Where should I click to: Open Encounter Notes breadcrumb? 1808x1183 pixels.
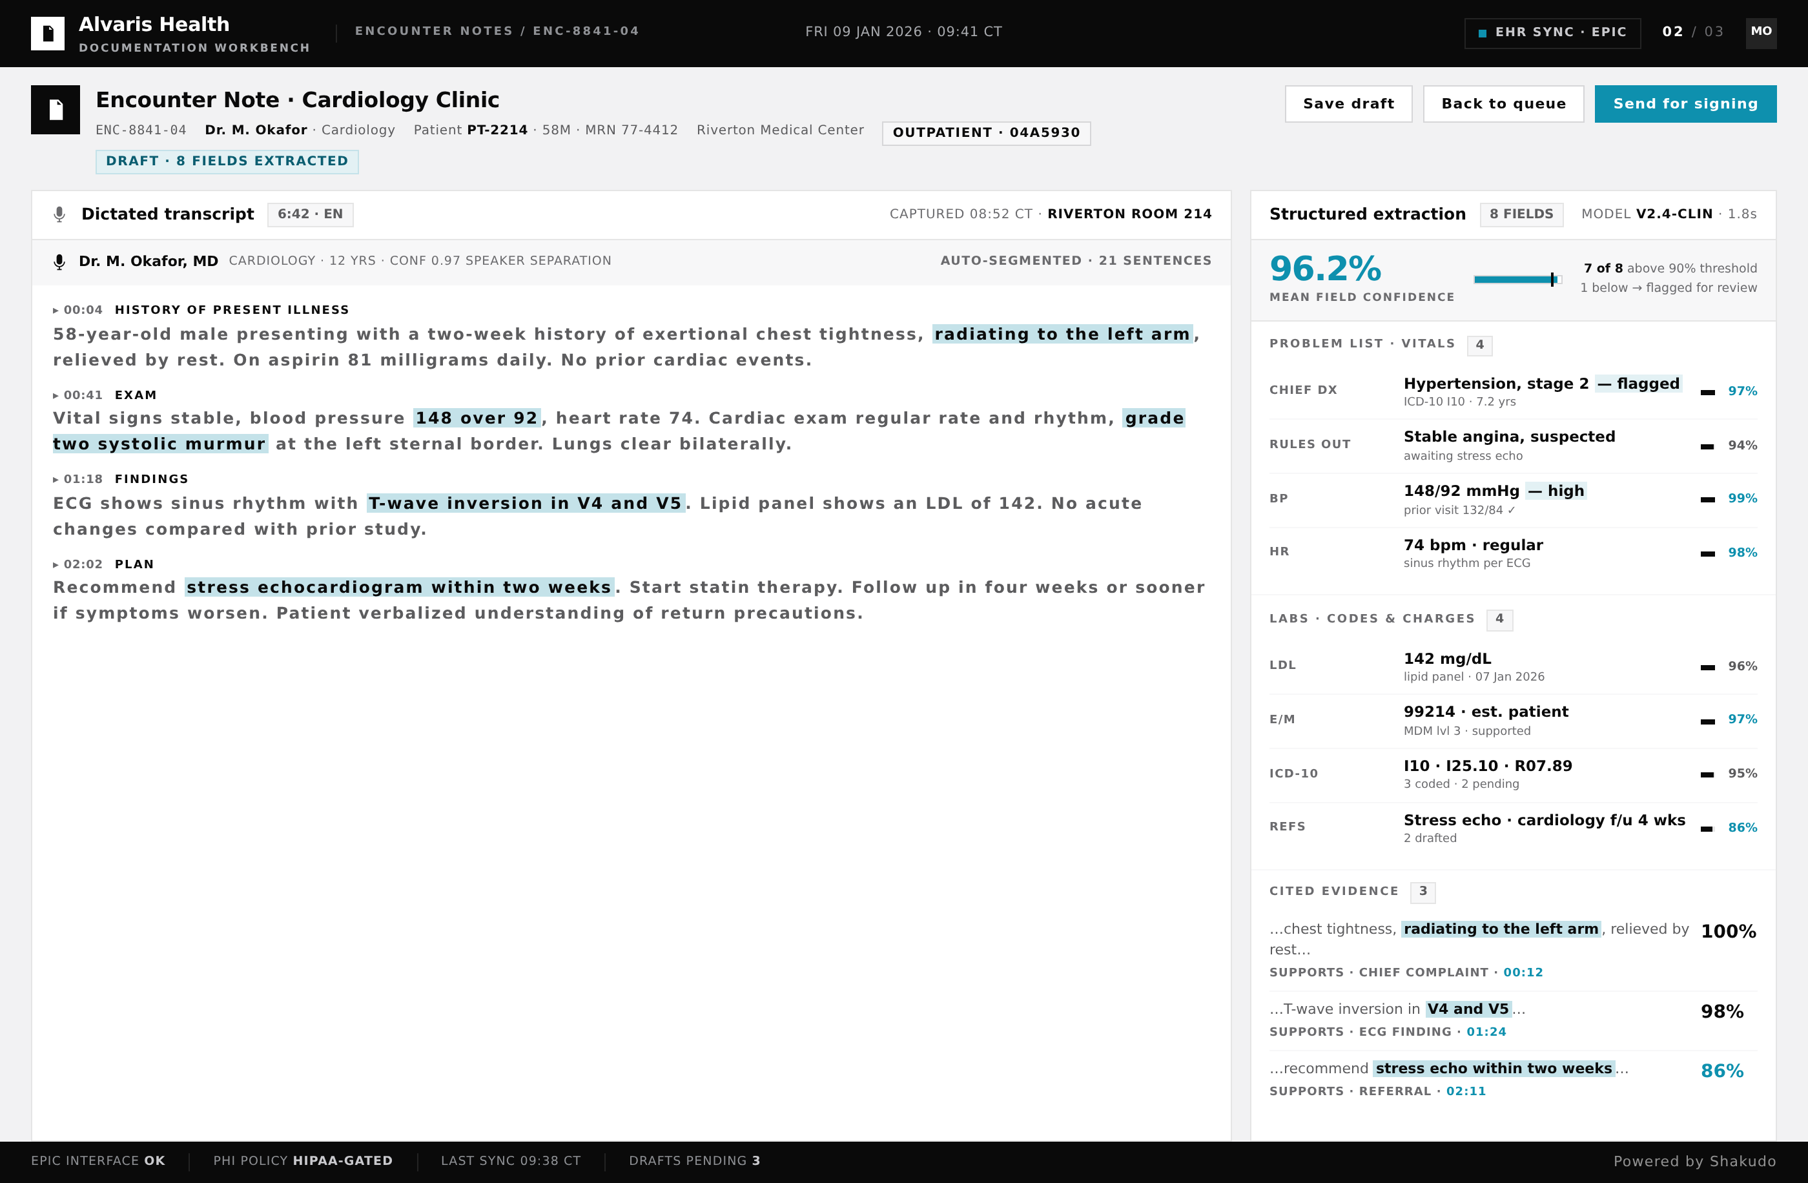(433, 31)
